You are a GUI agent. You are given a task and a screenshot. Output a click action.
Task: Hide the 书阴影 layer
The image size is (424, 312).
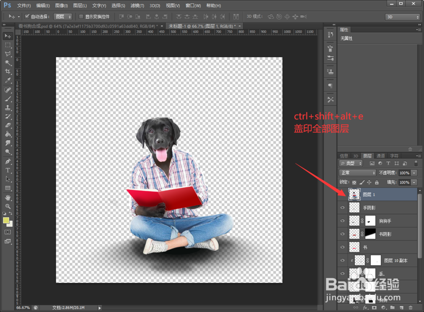[342, 234]
